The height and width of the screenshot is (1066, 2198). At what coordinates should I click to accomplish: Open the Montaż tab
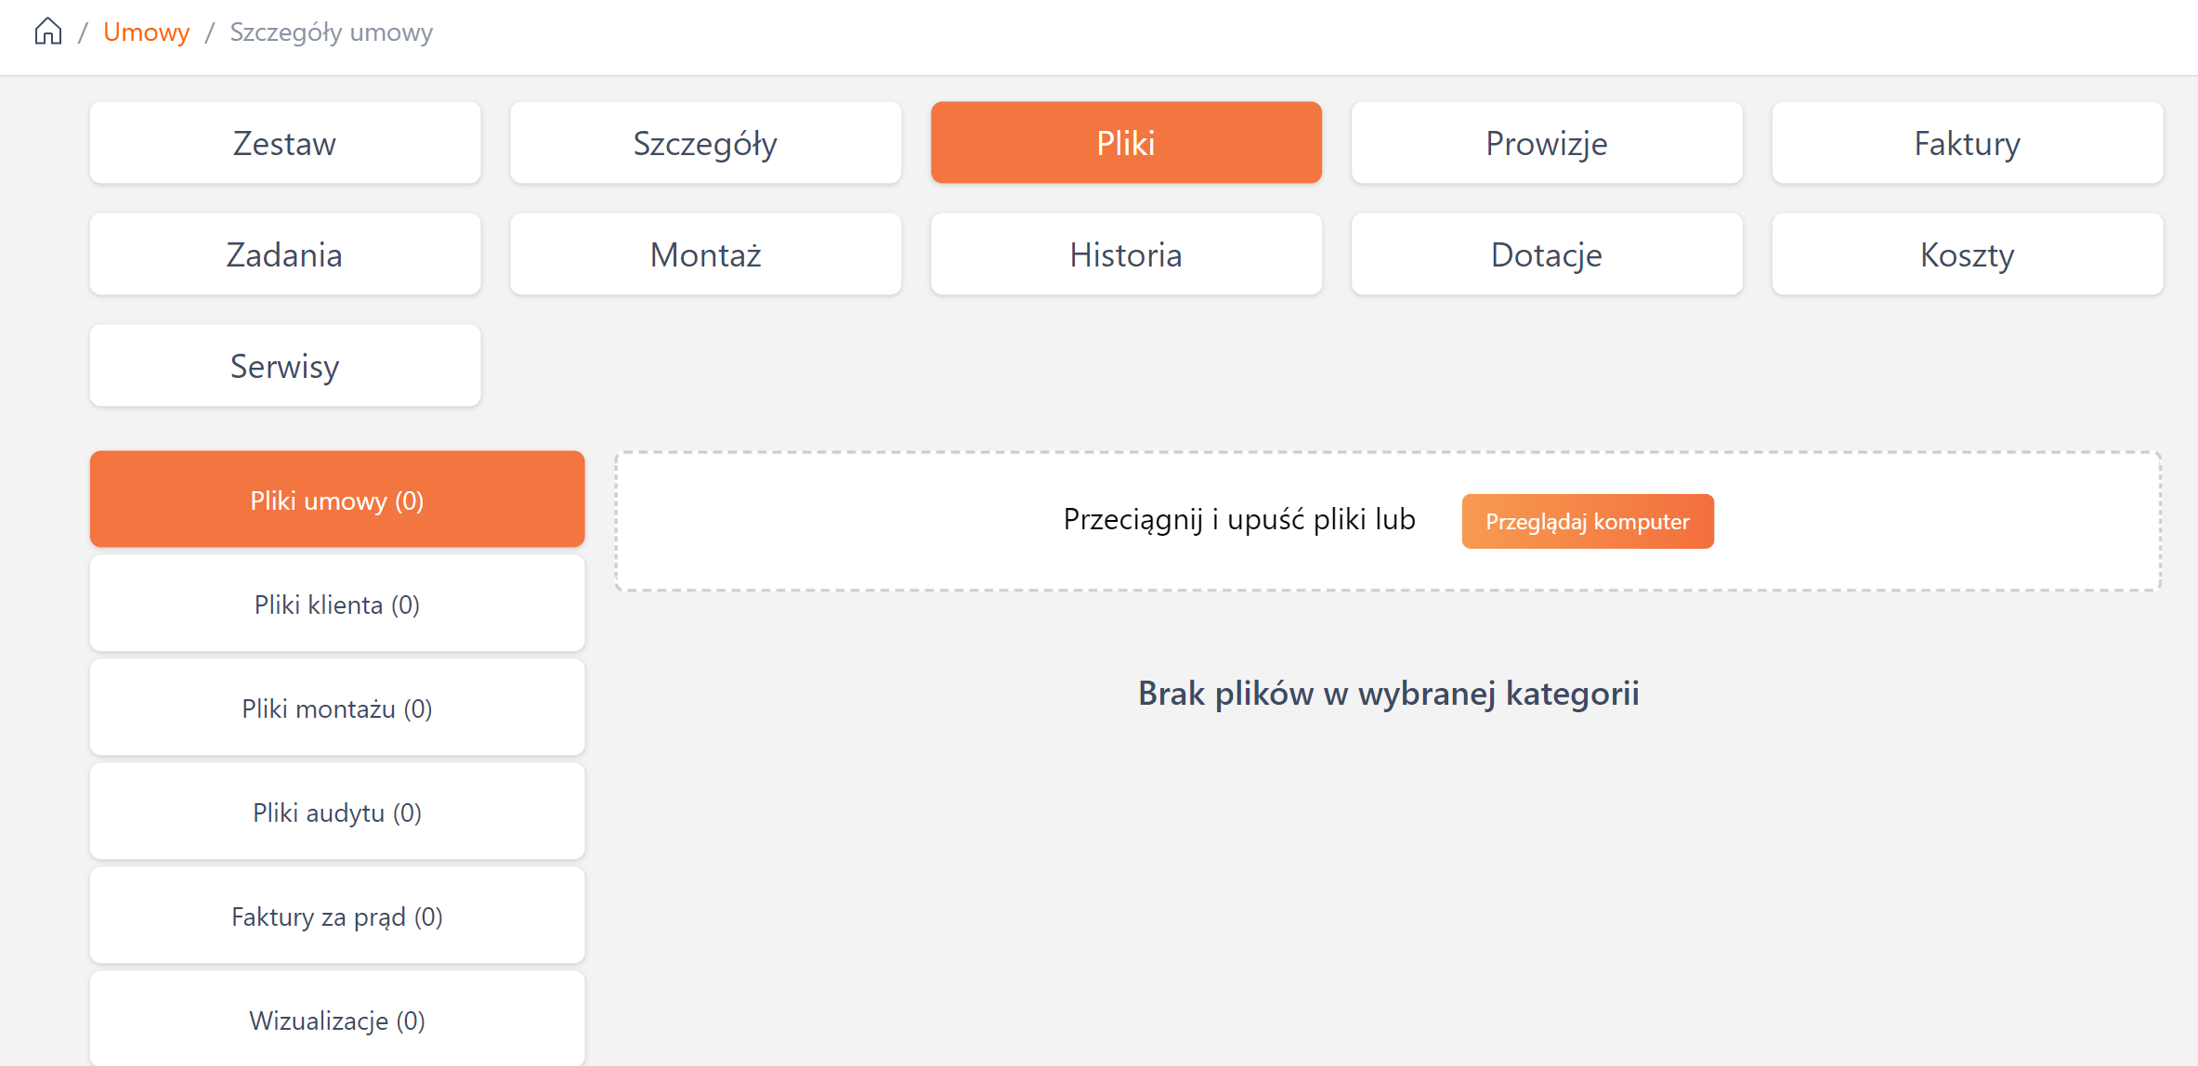[705, 254]
